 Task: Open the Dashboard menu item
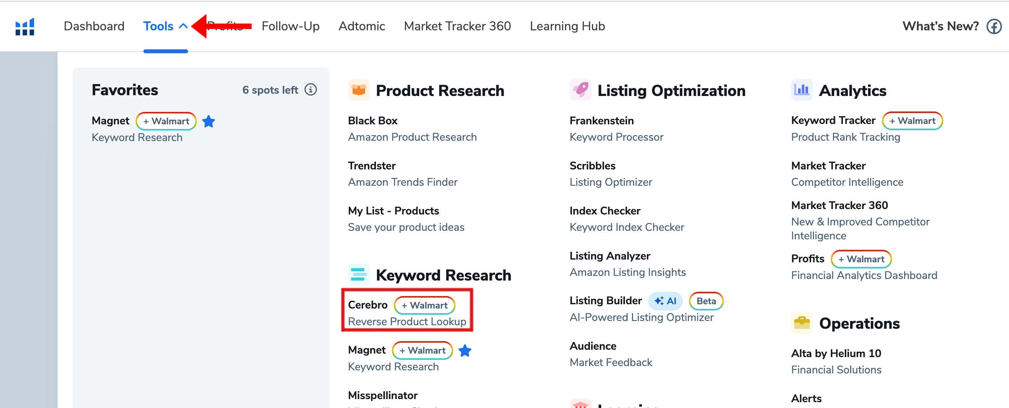coord(94,26)
